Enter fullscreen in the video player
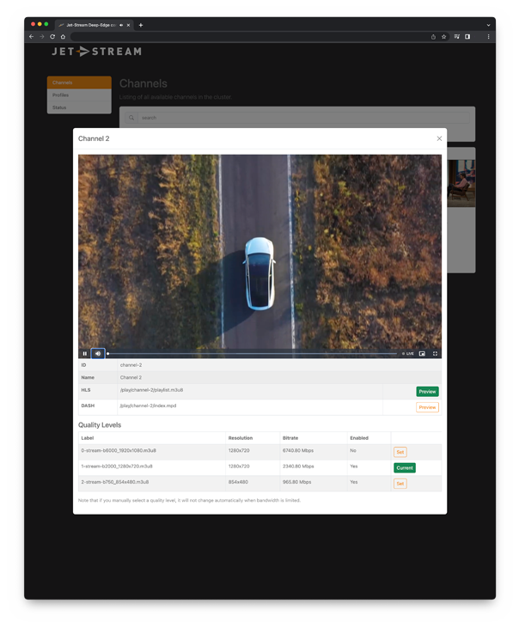 (x=435, y=353)
